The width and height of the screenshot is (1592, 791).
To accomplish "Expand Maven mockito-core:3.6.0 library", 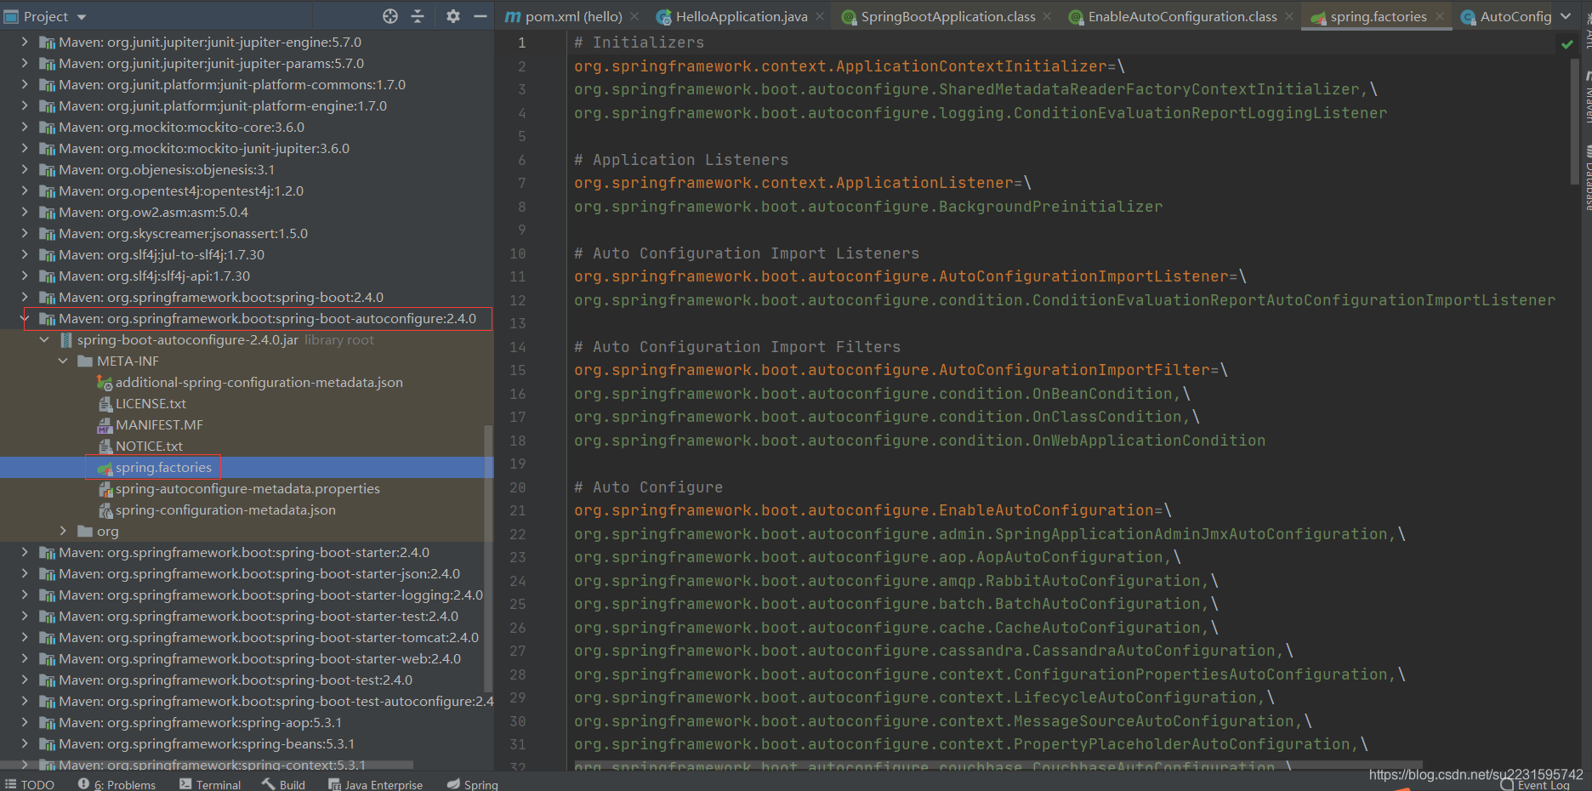I will point(25,127).
